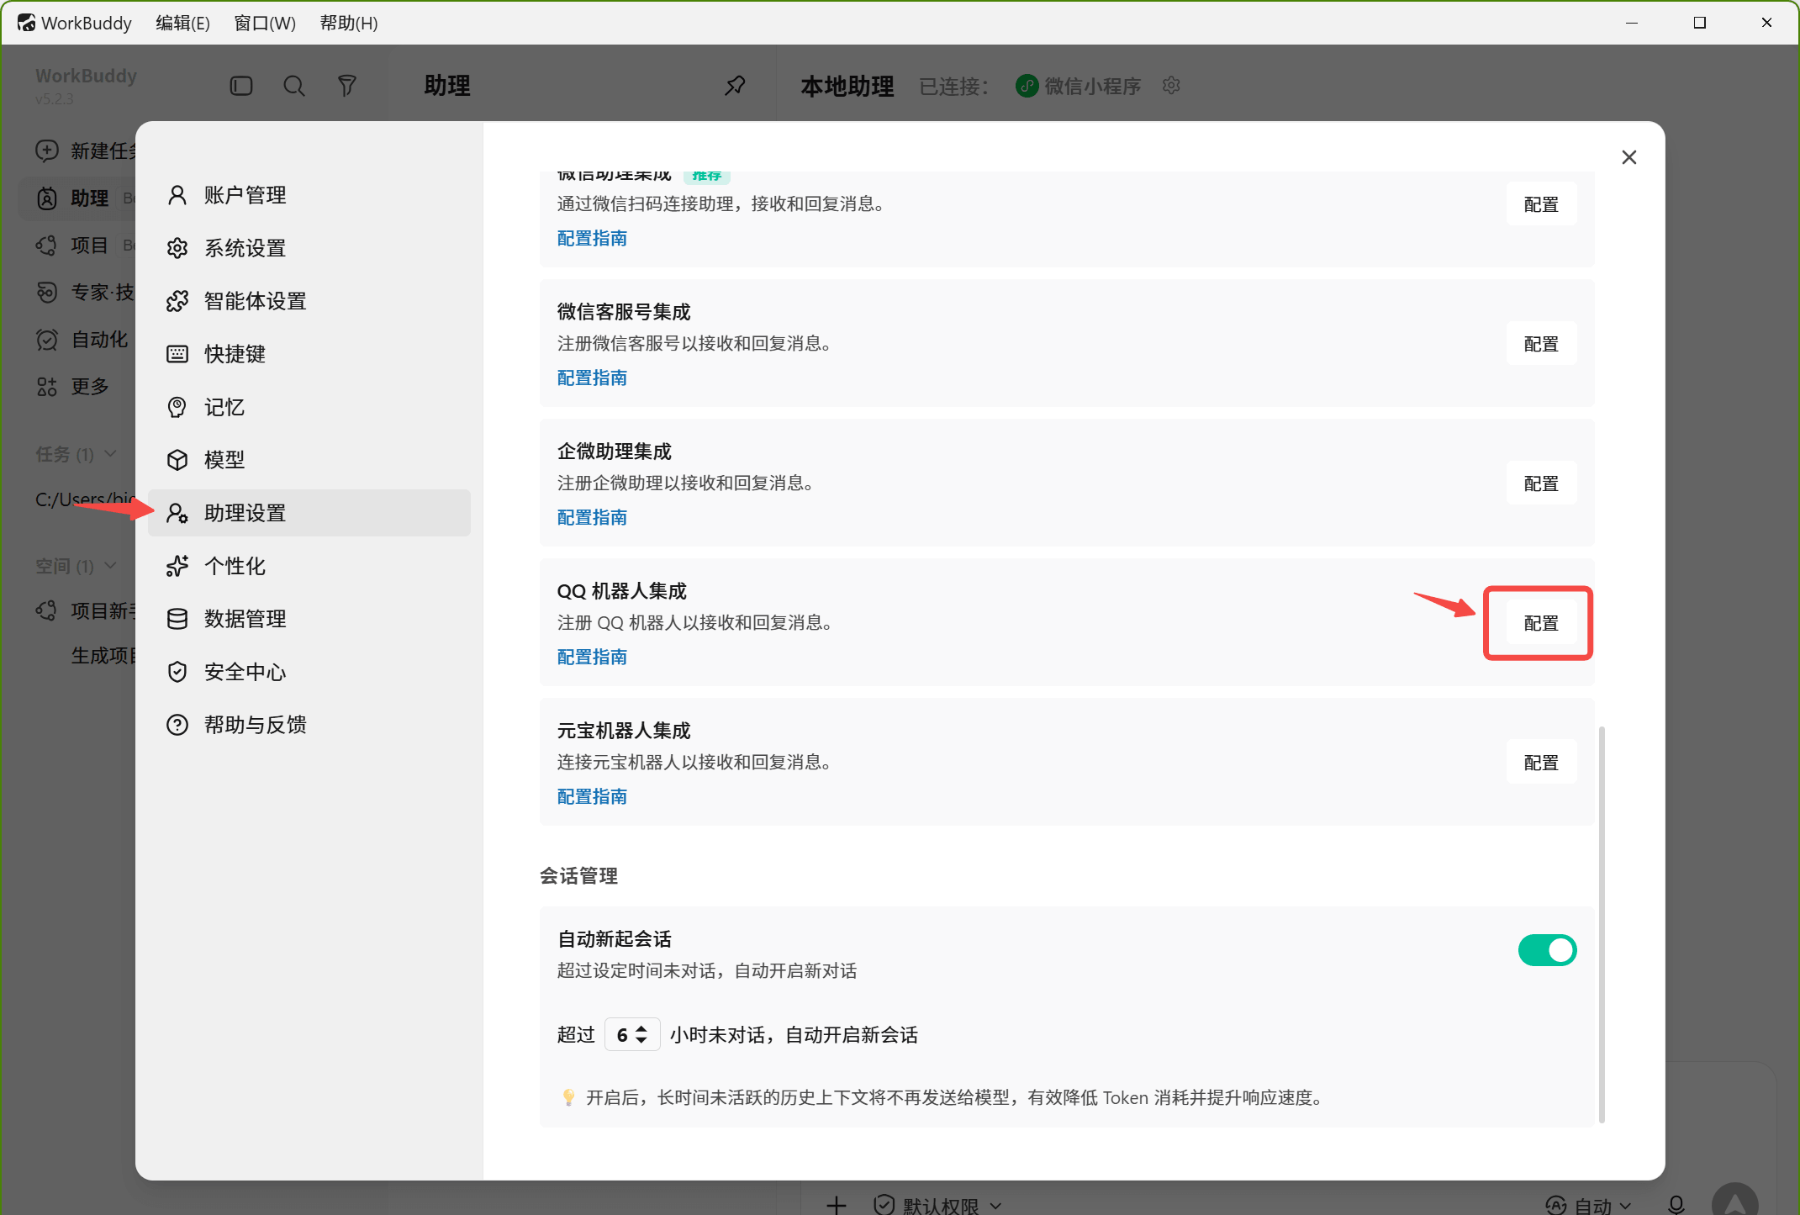The height and width of the screenshot is (1215, 1800).
Task: Pin the 助理 panel
Action: (736, 86)
